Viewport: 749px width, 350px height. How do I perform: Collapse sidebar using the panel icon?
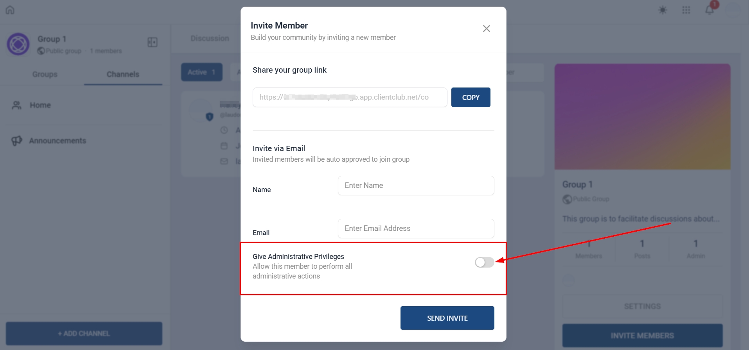pos(153,42)
